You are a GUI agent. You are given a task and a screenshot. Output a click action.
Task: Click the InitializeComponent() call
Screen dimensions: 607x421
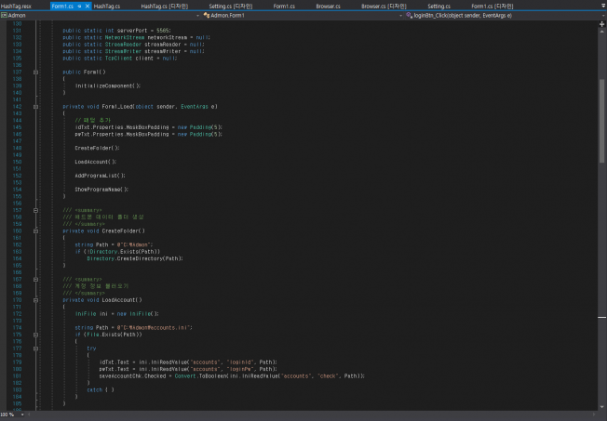[x=108, y=86]
